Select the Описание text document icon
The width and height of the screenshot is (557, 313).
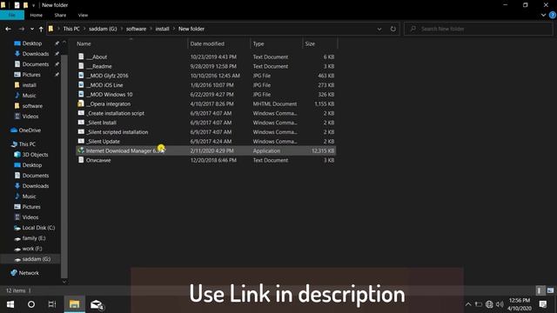[81, 160]
